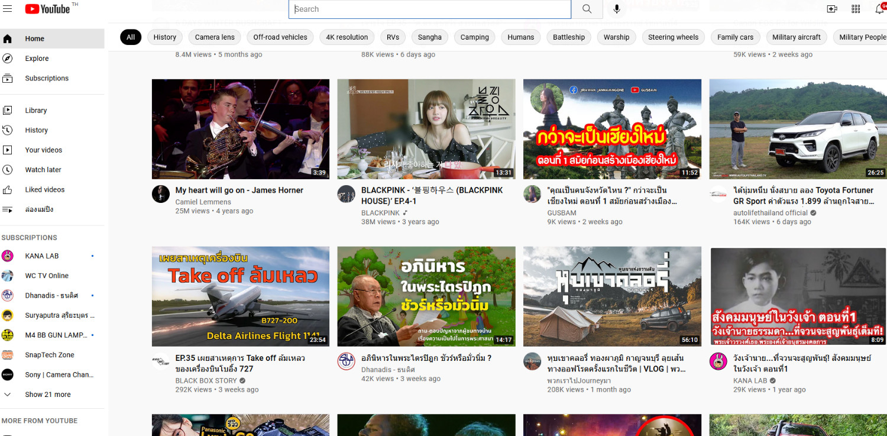Open Liked videos in the sidebar
The image size is (887, 436).
[52, 189]
